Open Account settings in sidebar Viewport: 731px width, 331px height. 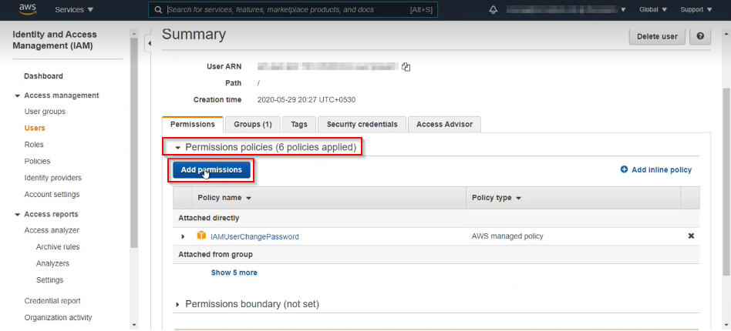52,194
